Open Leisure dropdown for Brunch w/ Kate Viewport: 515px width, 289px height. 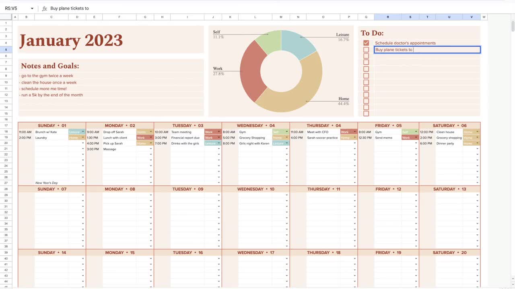tap(83, 132)
